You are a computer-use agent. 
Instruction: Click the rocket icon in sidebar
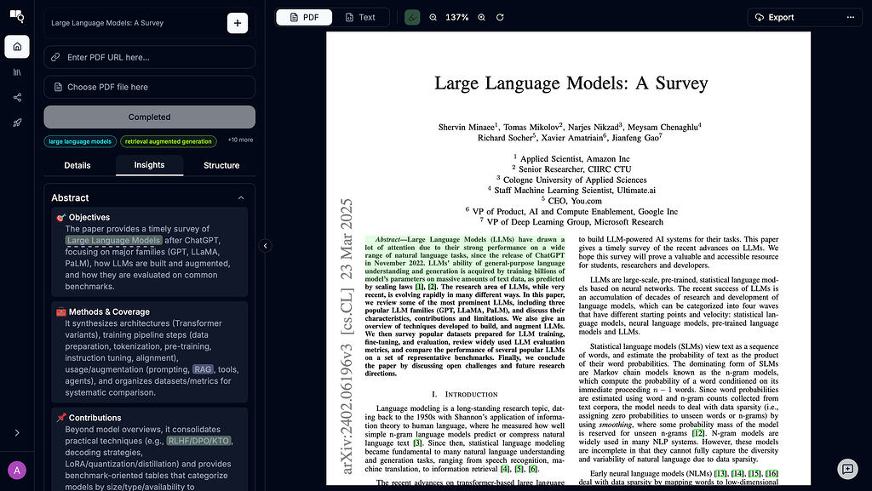[17, 123]
